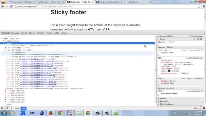Expand the Properties section

click(x=159, y=101)
